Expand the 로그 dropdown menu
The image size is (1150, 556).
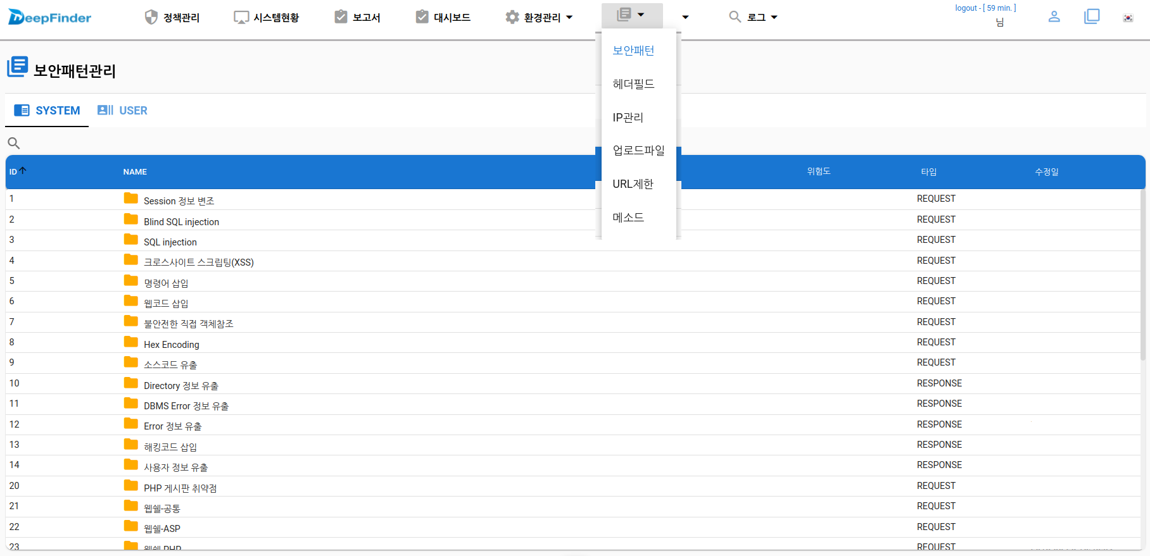click(753, 17)
